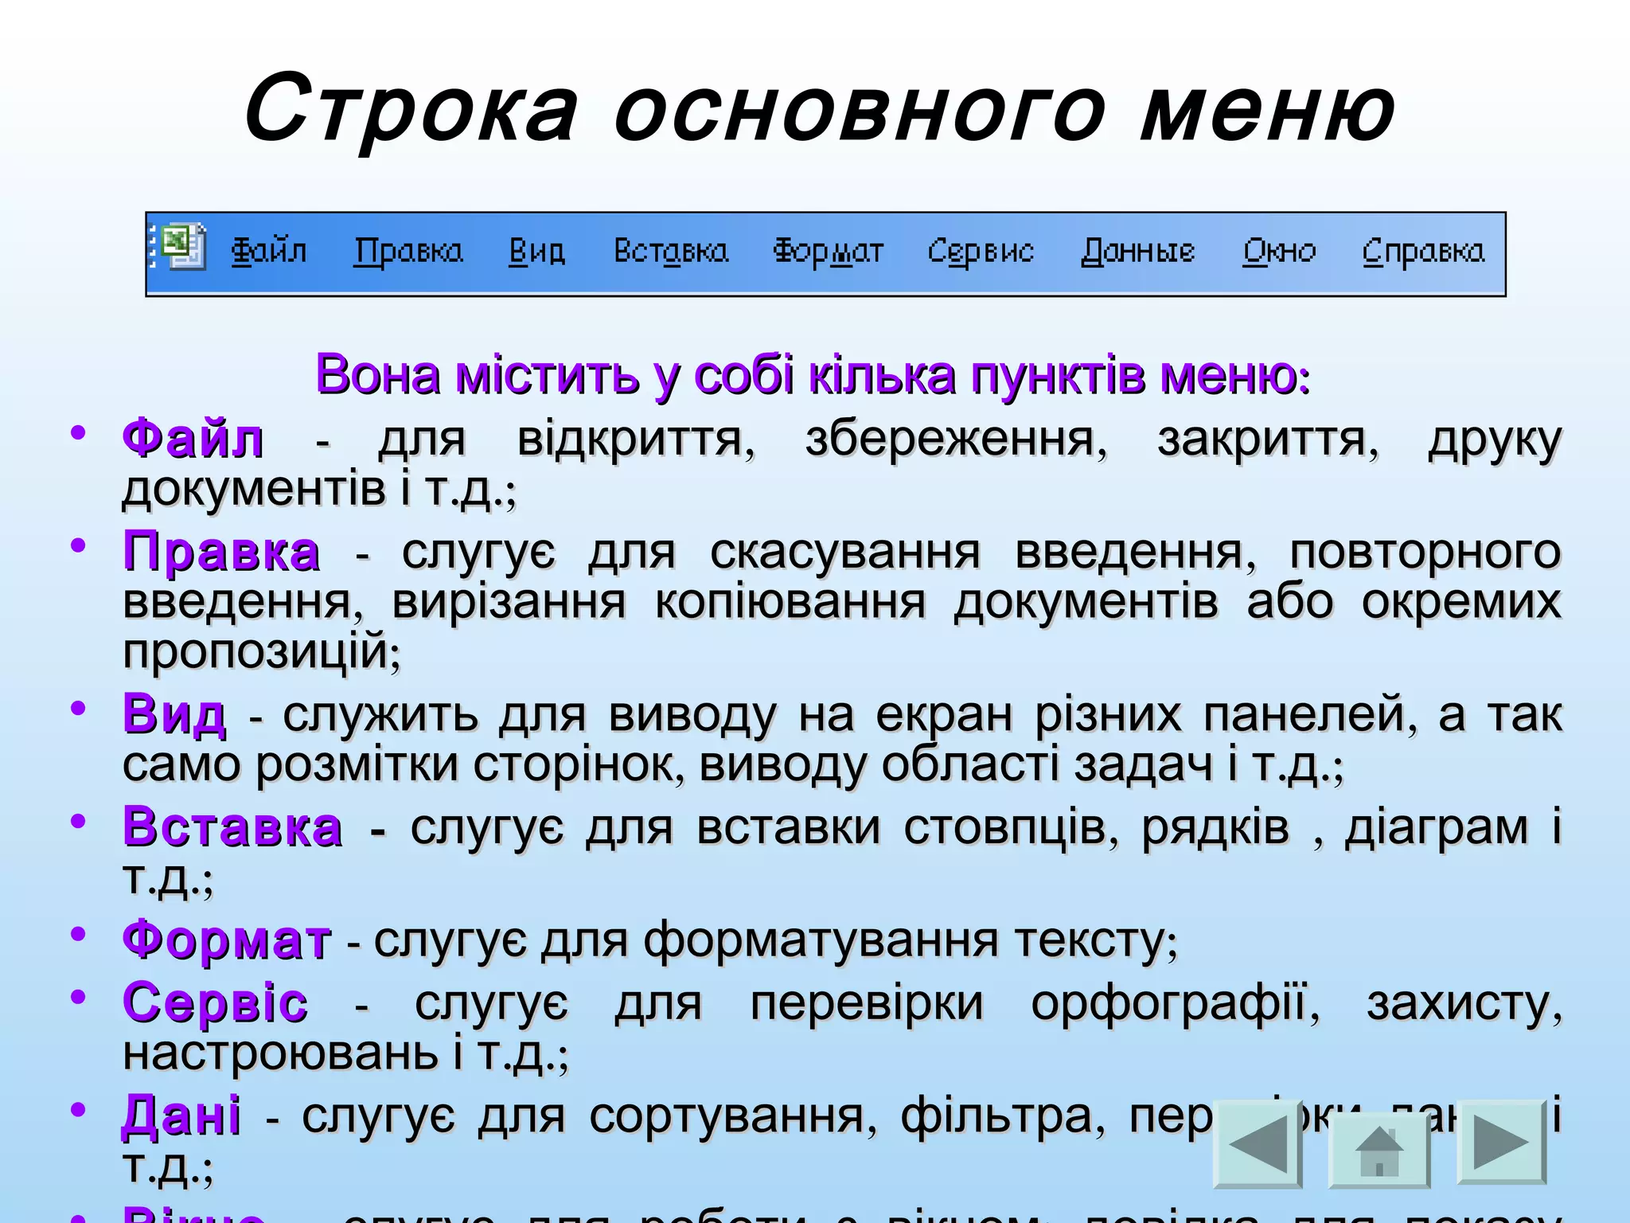
Task: Open the Окно menu
Action: pyautogui.click(x=1280, y=252)
